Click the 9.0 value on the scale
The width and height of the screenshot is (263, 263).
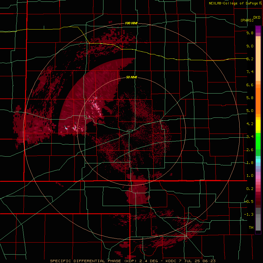coord(250,46)
